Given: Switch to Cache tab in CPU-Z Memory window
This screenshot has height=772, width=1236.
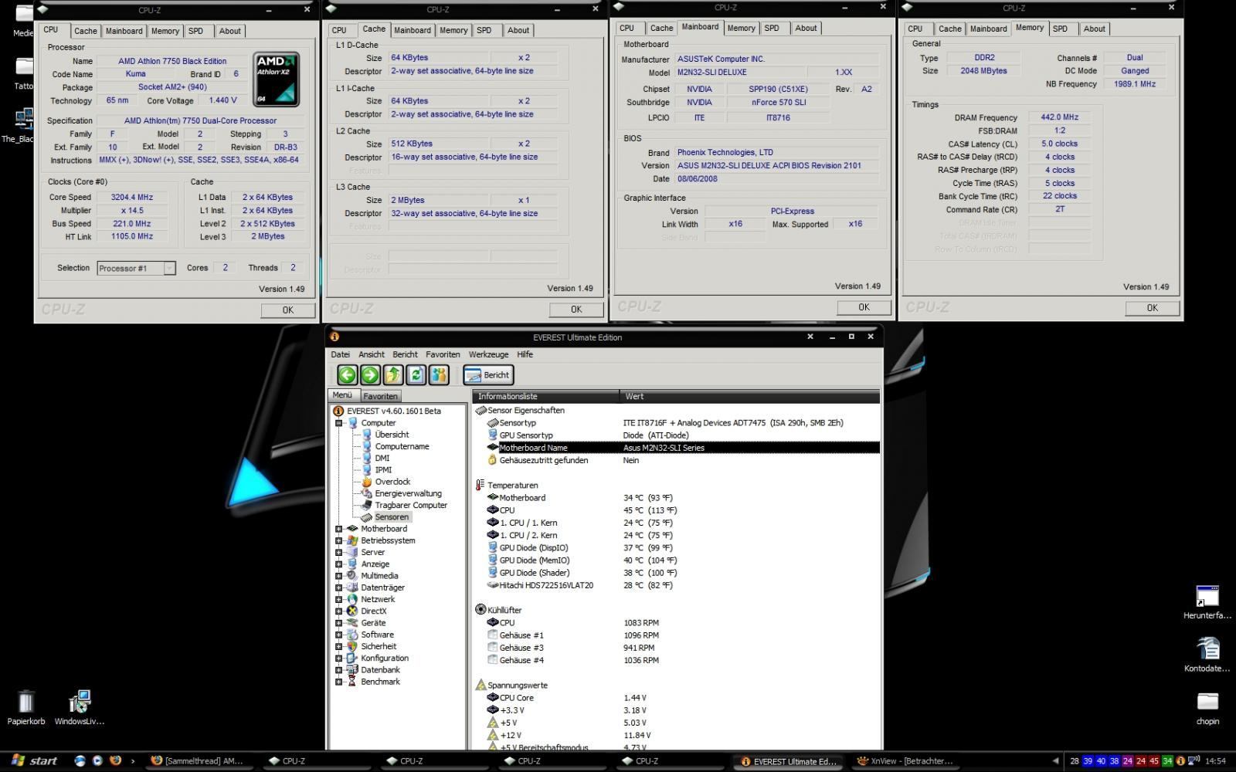Looking at the screenshot, I should (x=949, y=29).
